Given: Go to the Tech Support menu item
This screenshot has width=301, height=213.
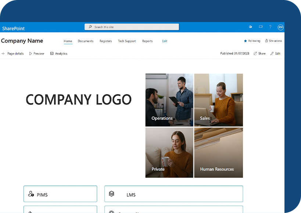Looking at the screenshot, I should 127,41.
